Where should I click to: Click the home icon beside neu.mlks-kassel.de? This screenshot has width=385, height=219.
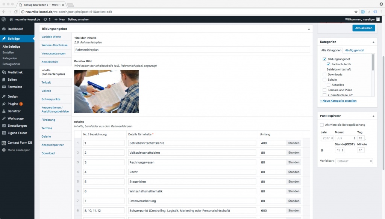pos(11,19)
